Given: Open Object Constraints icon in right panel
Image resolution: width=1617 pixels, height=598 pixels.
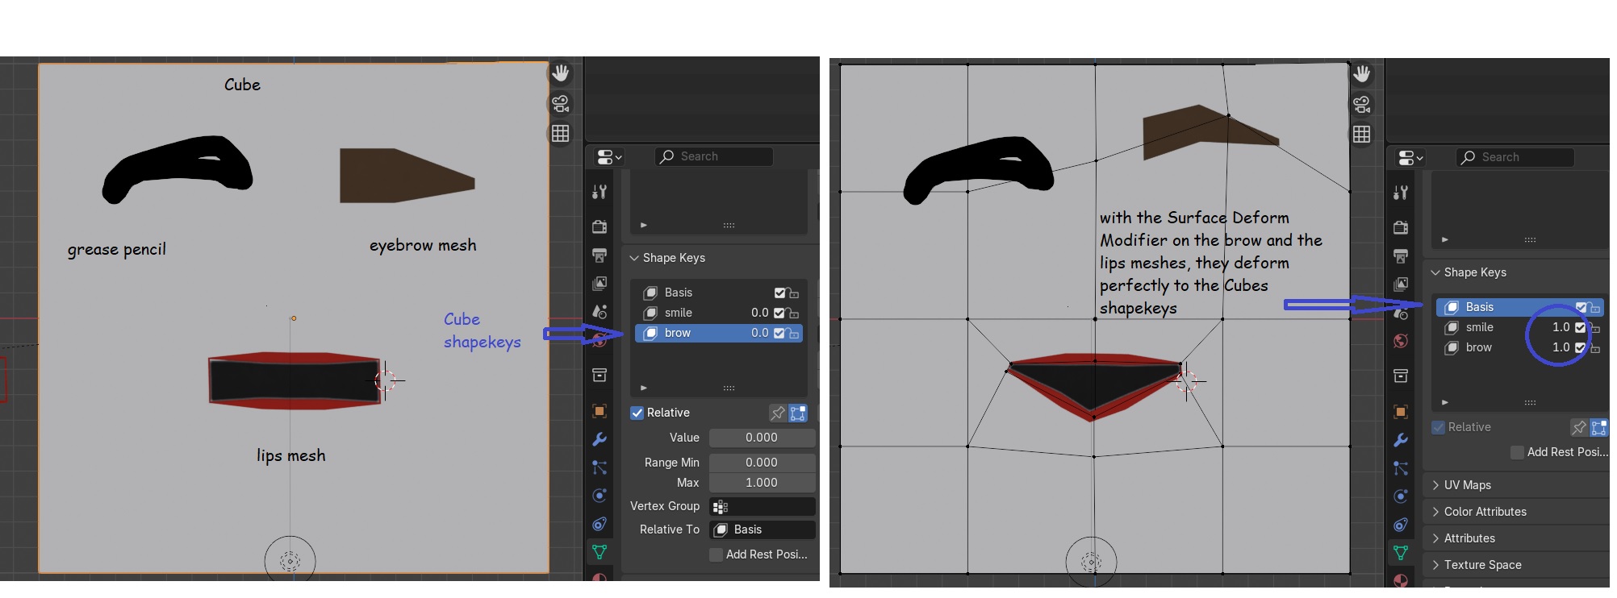Looking at the screenshot, I should [x=1401, y=525].
